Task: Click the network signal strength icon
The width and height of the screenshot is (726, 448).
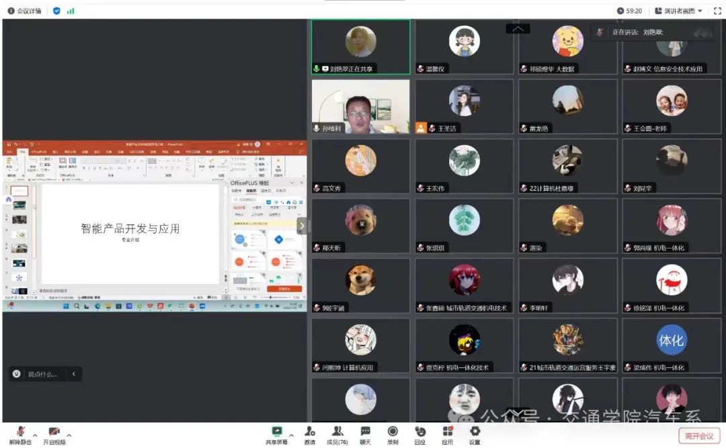Action: [71, 11]
